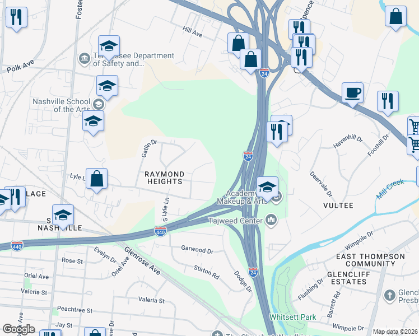
Task: Click the Google logo
Action: tap(18, 329)
